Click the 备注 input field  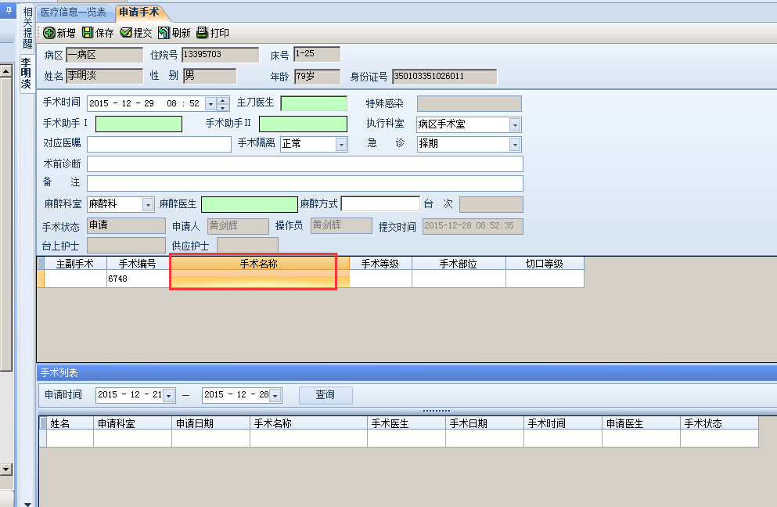pos(304,183)
